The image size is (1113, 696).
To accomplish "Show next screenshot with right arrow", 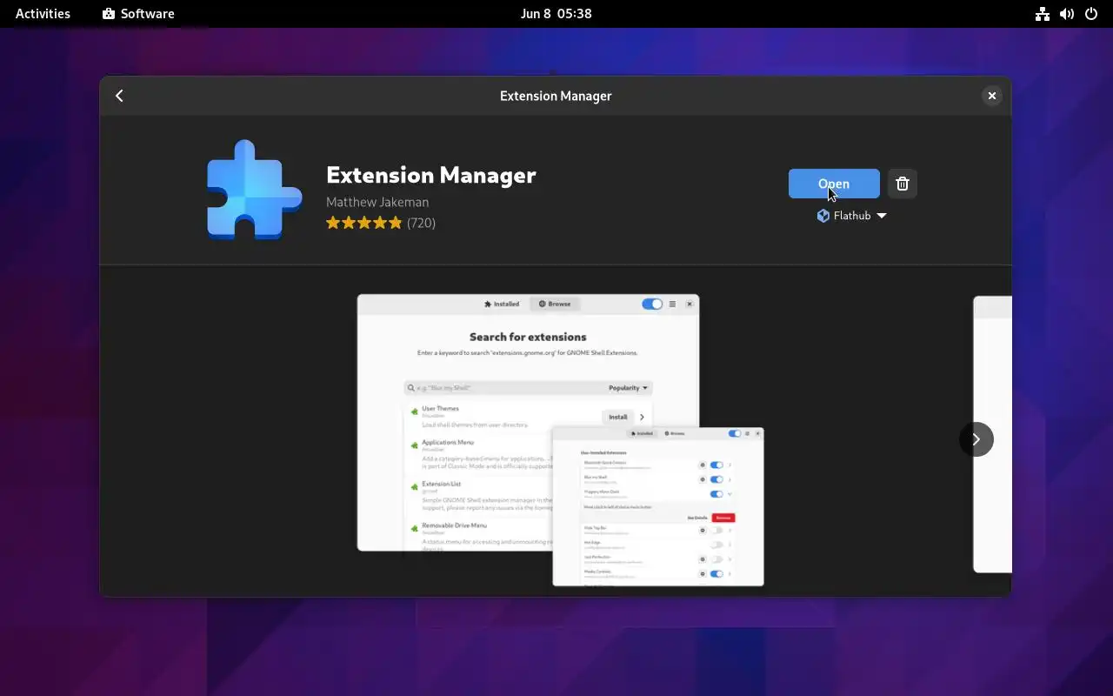I will pos(976,439).
